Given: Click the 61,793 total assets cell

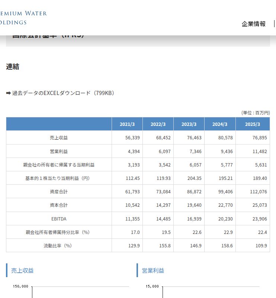Looking at the screenshot, I should pos(127,191).
